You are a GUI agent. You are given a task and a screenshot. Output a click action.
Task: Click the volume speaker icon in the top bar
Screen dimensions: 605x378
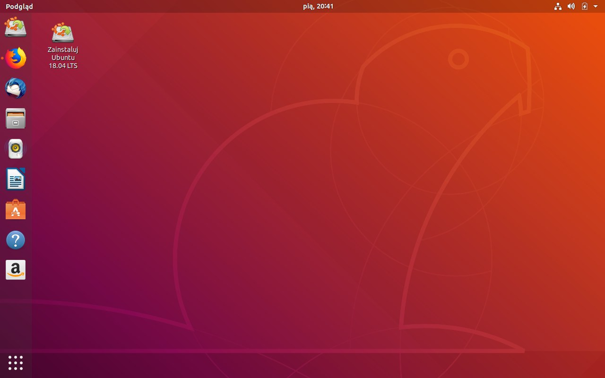click(x=571, y=6)
